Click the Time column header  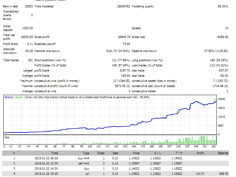(55, 153)
